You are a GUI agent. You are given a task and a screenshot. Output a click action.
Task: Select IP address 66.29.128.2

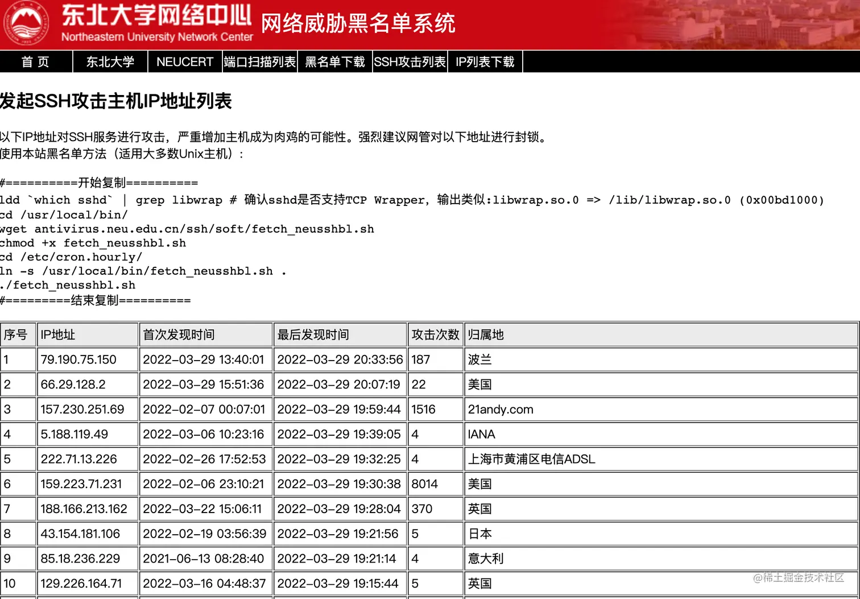(x=73, y=385)
